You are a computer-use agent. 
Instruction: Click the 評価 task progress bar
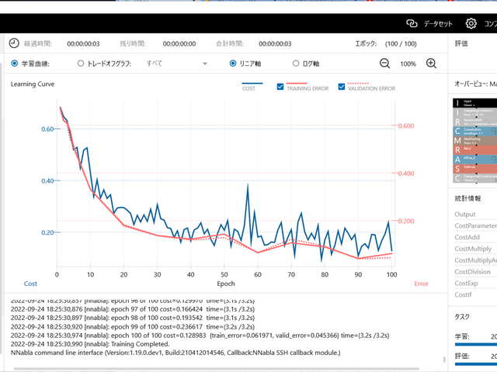point(476,363)
